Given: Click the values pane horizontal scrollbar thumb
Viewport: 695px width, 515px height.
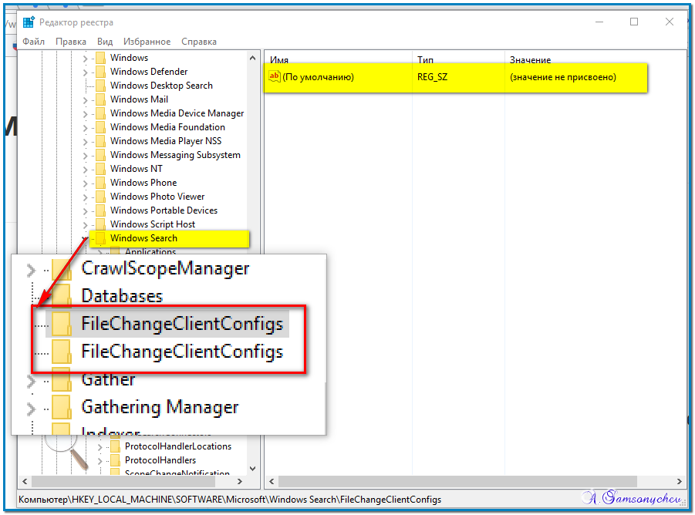Looking at the screenshot, I should point(457,481).
